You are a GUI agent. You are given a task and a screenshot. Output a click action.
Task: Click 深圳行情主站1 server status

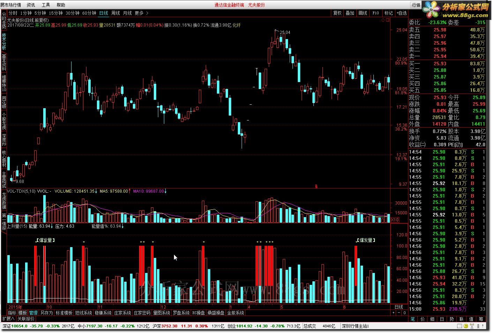[355, 326]
